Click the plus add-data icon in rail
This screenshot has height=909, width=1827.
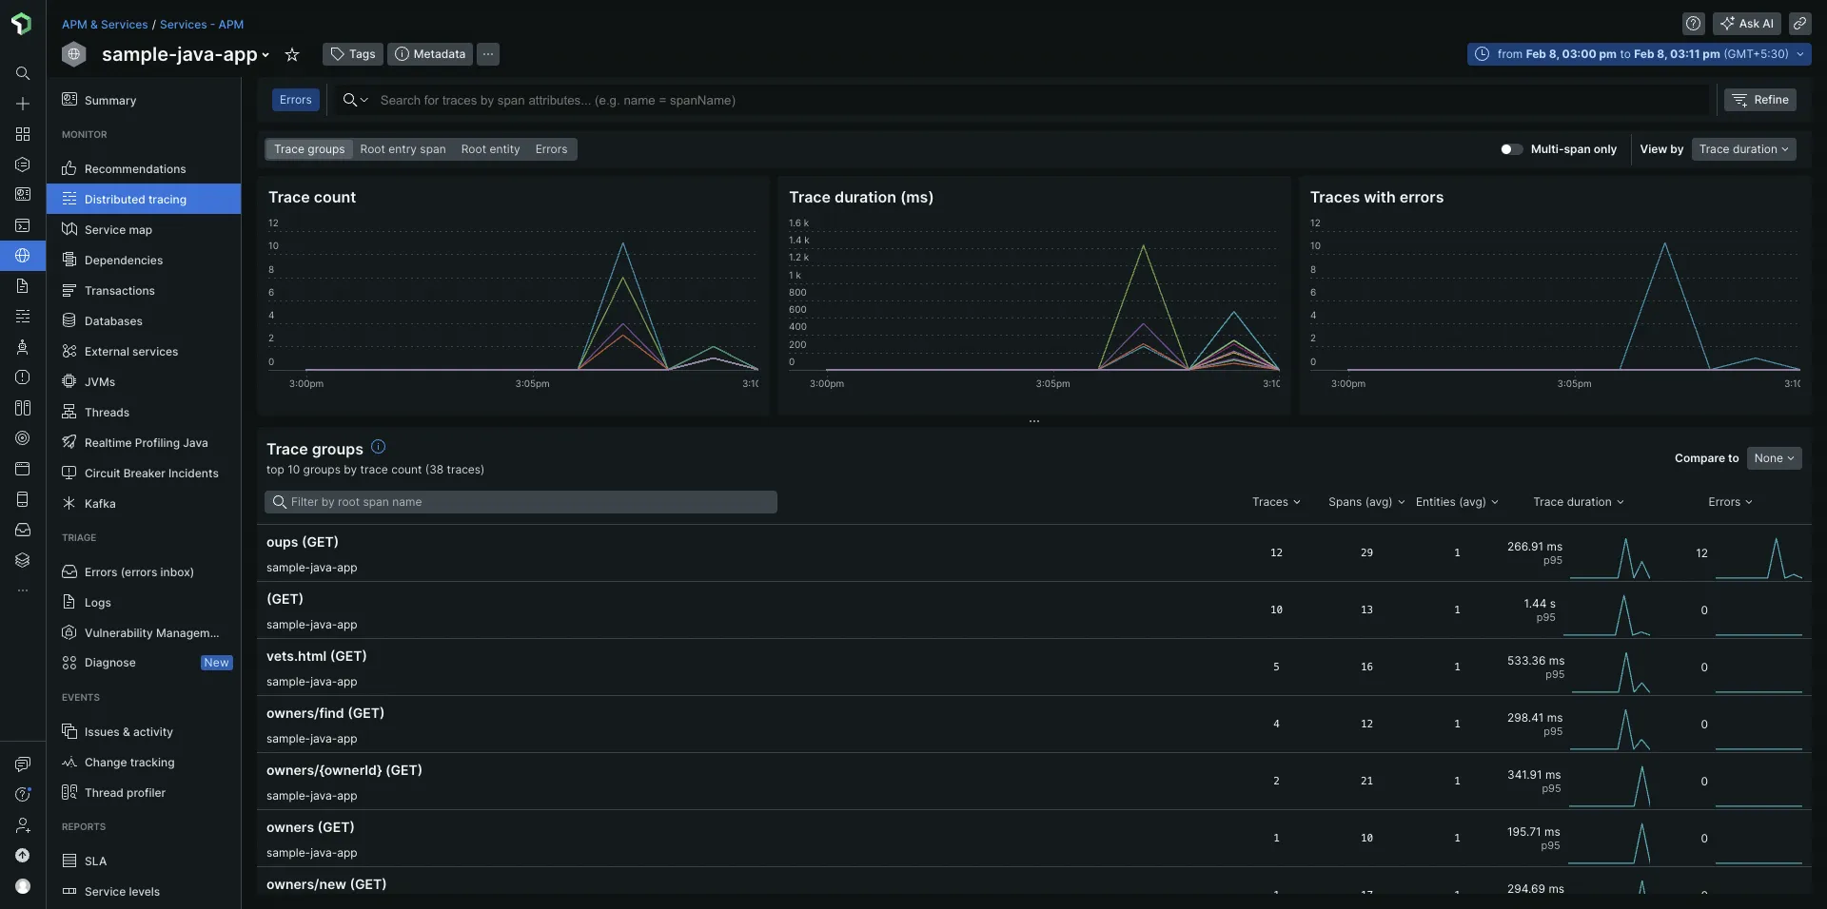coord(23,104)
